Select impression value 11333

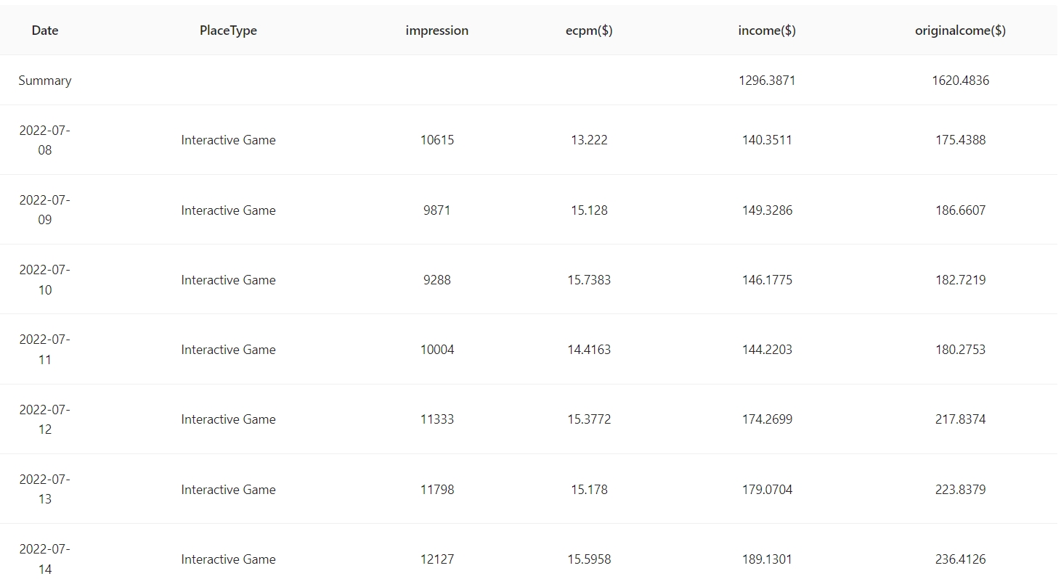[437, 419]
